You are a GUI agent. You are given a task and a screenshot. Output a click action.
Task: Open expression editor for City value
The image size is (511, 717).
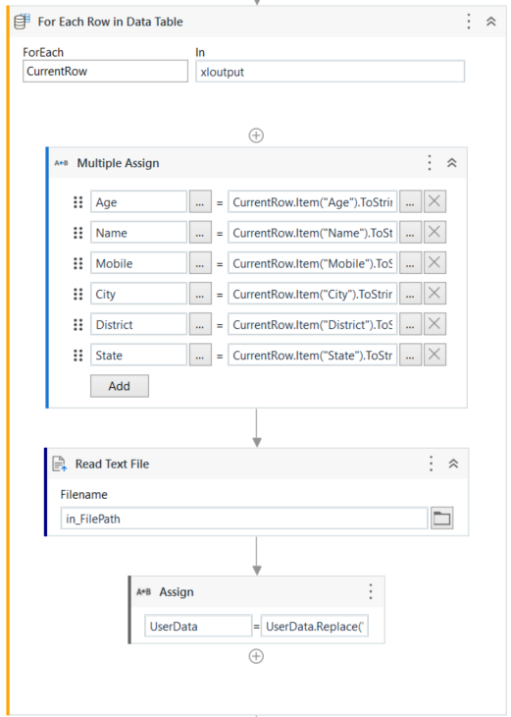click(410, 294)
